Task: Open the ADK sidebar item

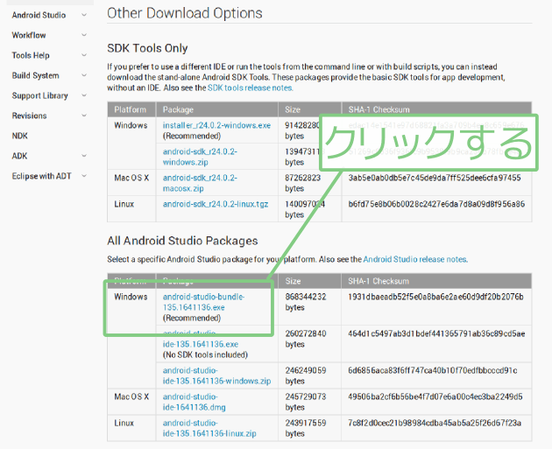Action: point(19,156)
